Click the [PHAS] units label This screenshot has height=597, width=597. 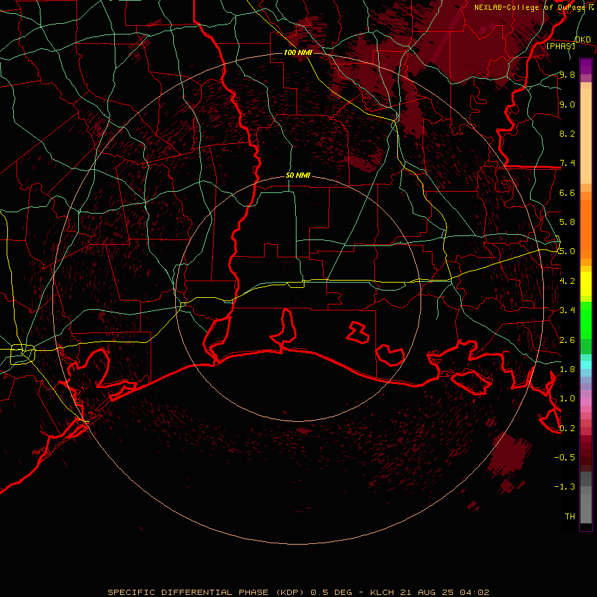coord(561,46)
